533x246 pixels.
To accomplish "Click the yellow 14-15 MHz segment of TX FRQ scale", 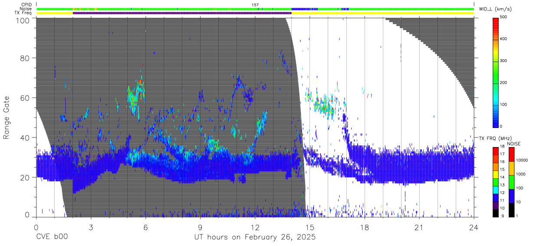I will pos(496,174).
